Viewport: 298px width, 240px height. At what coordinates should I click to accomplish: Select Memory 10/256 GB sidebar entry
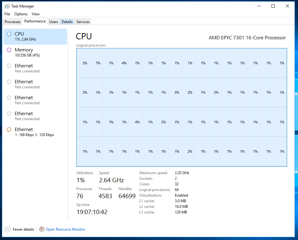coord(35,52)
